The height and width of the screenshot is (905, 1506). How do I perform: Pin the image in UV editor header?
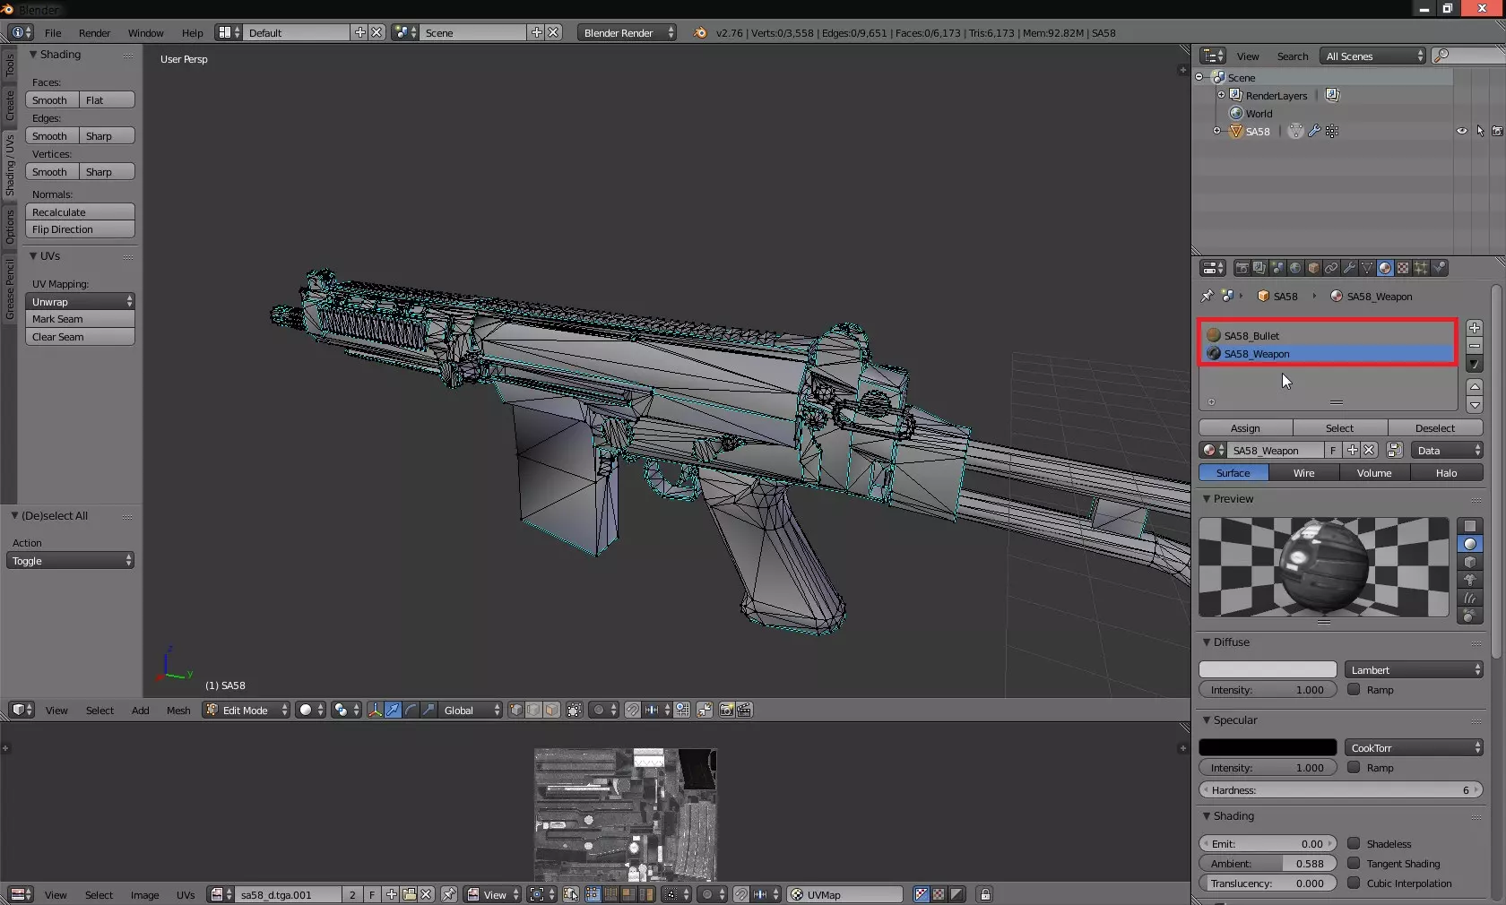pos(449,894)
